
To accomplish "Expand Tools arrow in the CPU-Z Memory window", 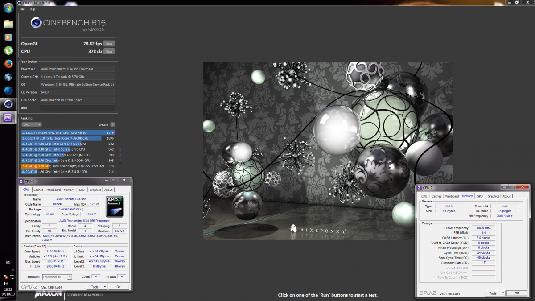I will 503,293.
